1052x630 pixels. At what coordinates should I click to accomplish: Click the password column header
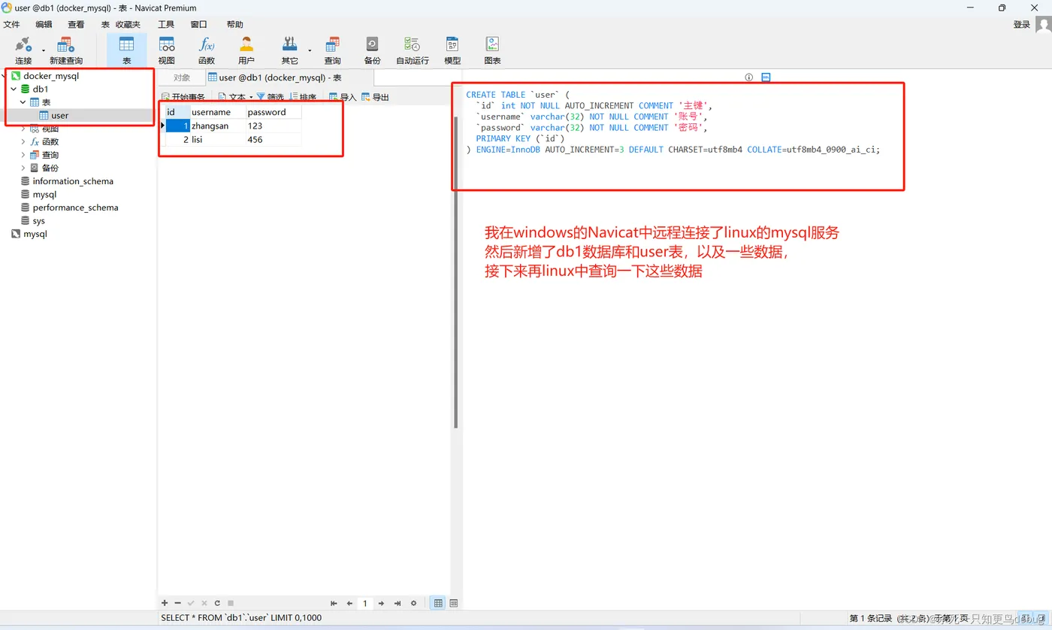274,112
